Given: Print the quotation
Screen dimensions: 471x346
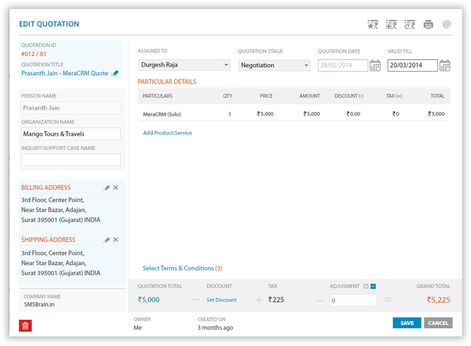Looking at the screenshot, I should pyautogui.click(x=428, y=24).
